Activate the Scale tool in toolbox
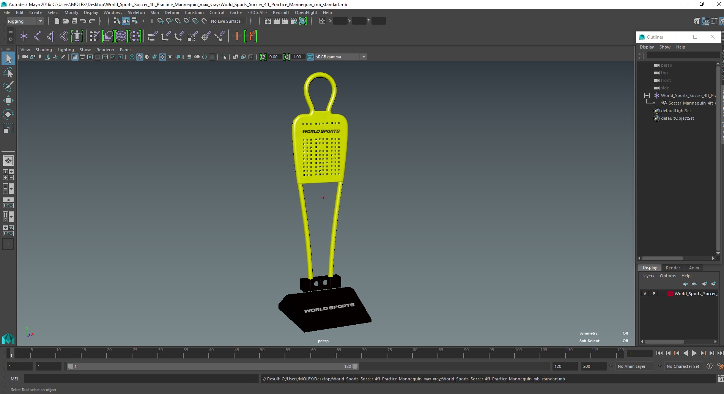The image size is (724, 394). (8, 128)
